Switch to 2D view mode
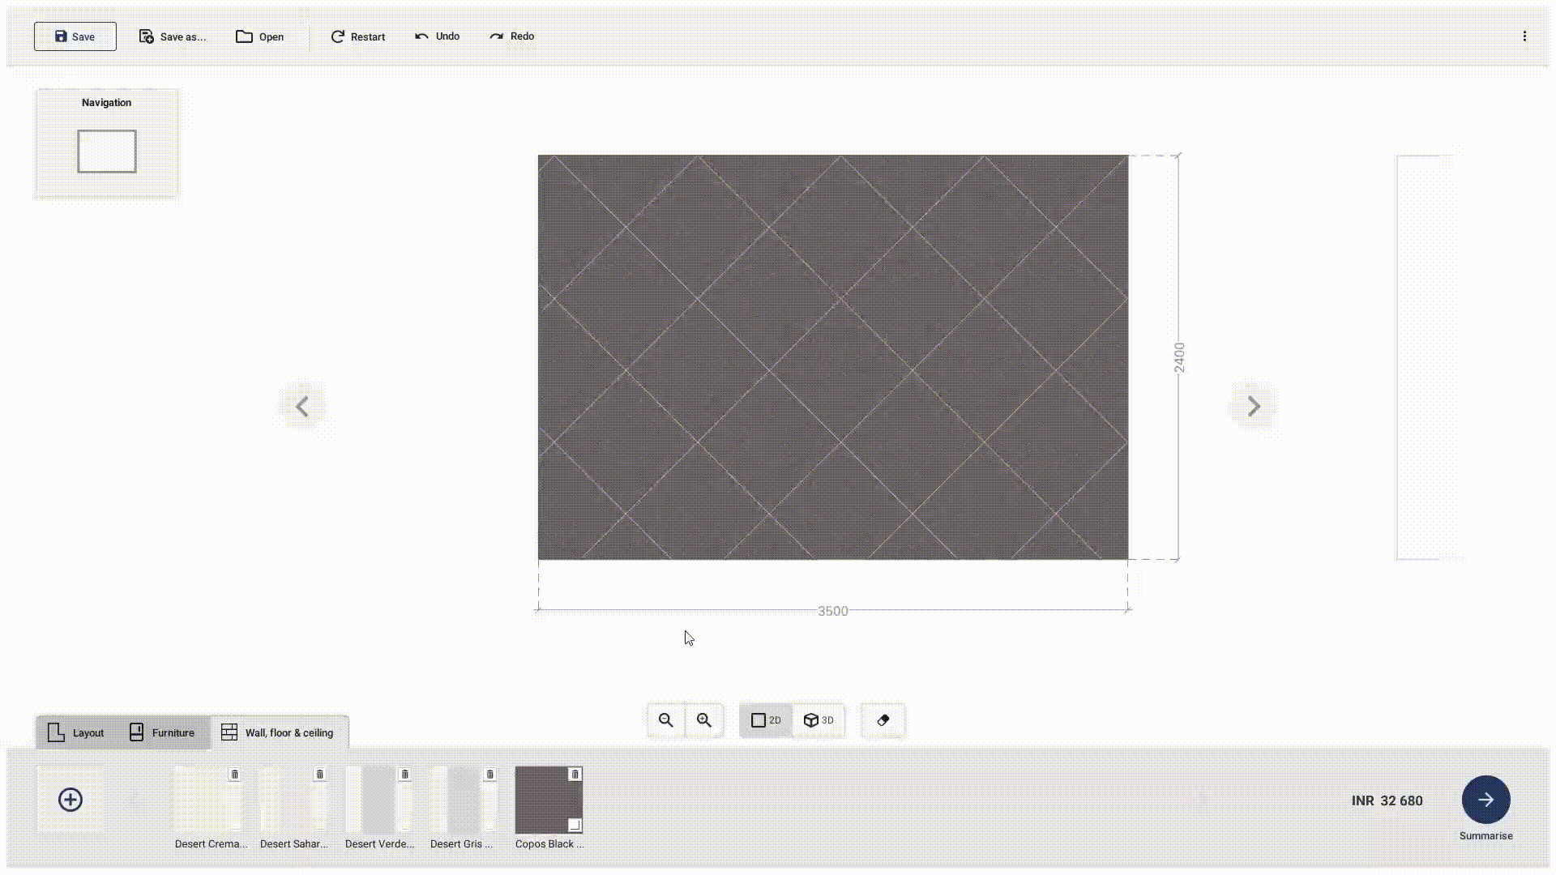 pos(766,720)
